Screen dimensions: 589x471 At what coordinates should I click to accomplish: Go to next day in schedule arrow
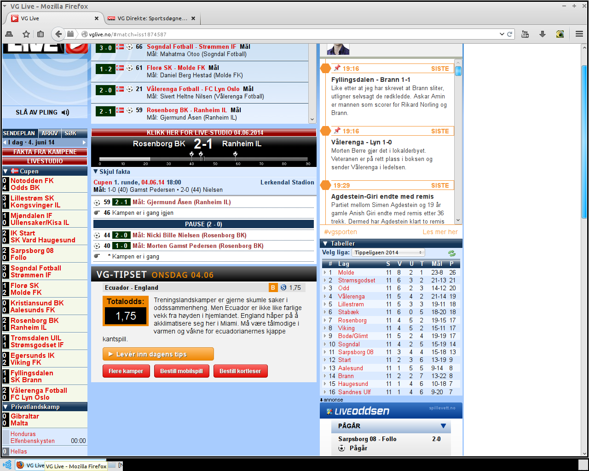click(84, 143)
